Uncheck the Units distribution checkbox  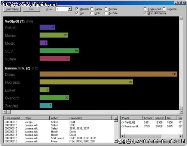point(145,13)
